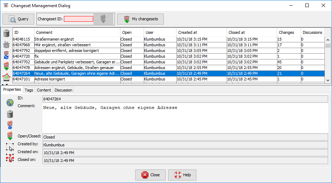Screen dimensions: 332x183
Task: Switch to the Tags tab
Action: click(x=29, y=90)
